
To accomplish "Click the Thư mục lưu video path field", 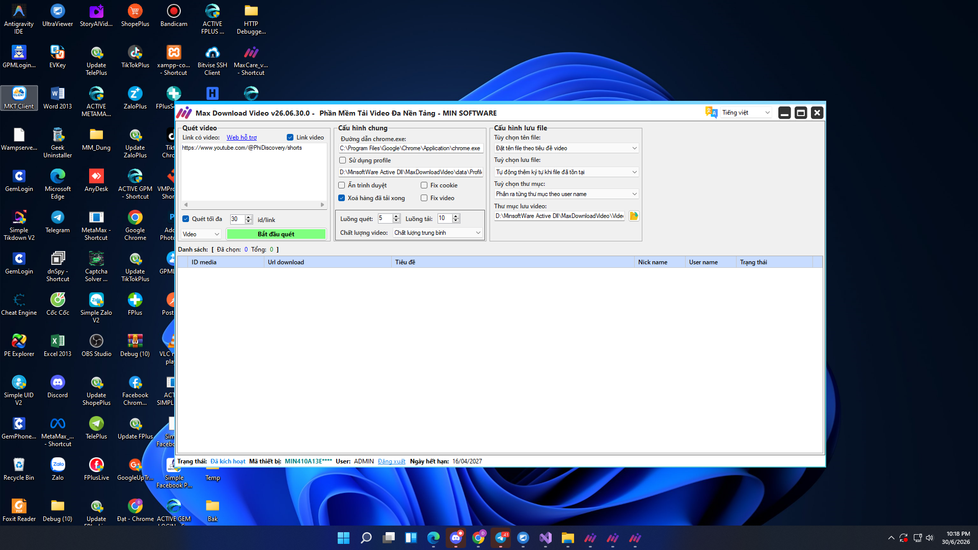I will (x=559, y=216).
